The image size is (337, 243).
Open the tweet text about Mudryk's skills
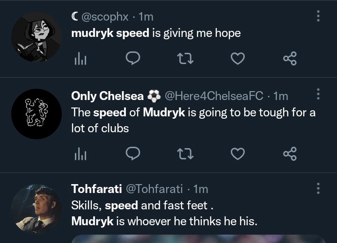tap(164, 213)
